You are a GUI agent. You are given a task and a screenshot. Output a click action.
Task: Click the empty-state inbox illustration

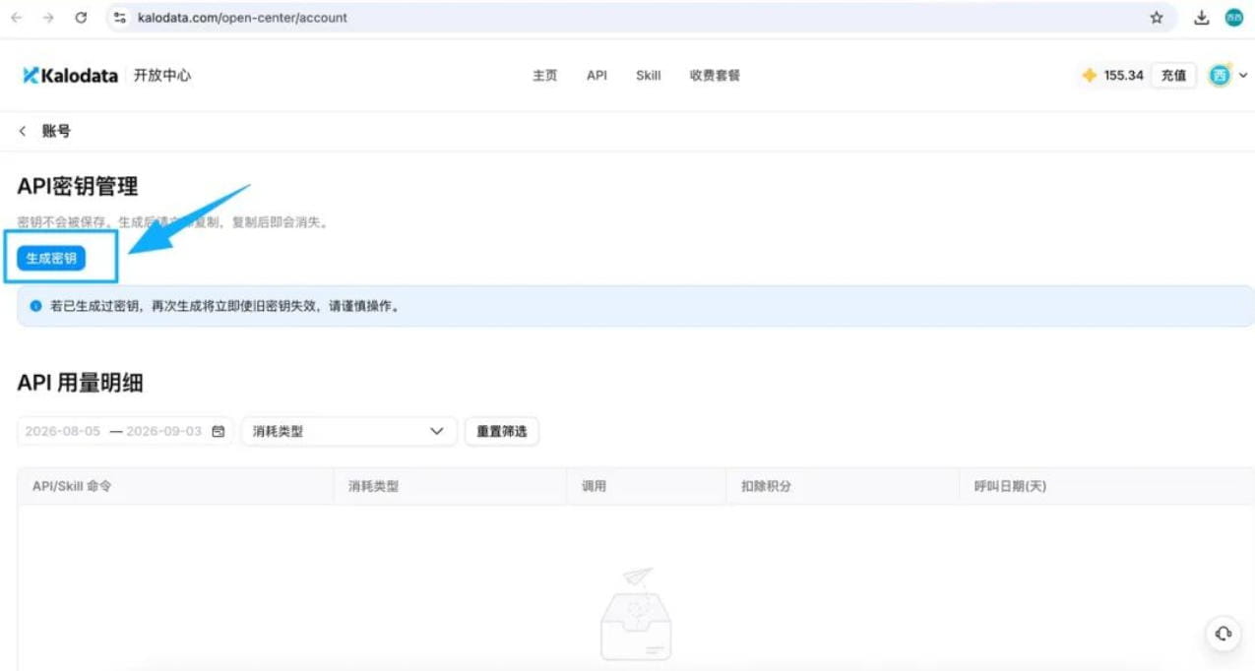(635, 615)
